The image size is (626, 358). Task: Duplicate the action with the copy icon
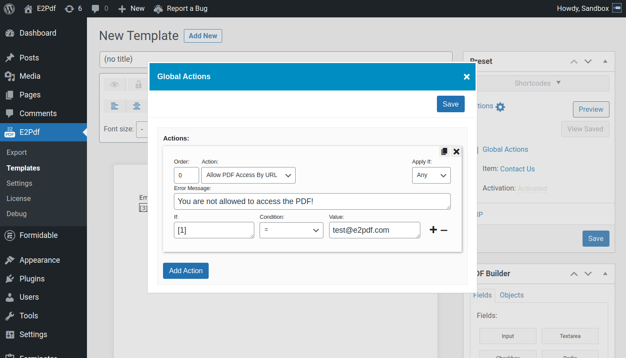click(444, 151)
